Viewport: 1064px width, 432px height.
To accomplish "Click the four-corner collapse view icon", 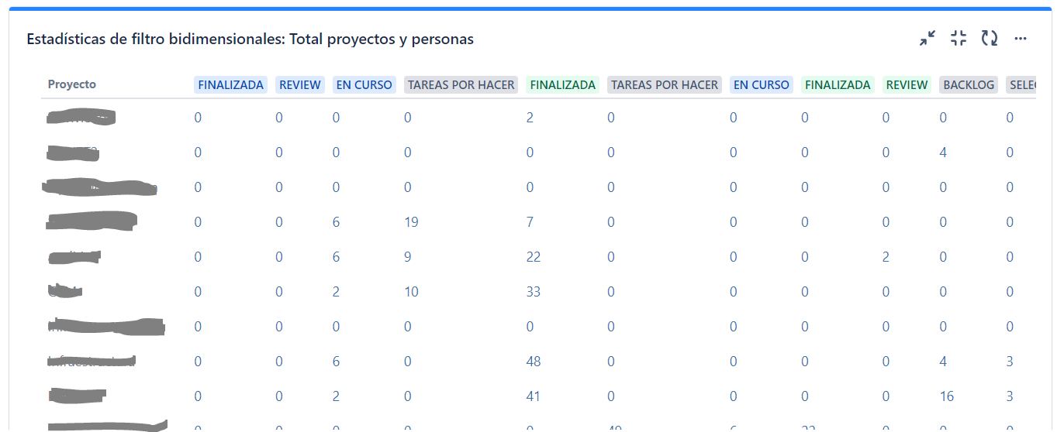I will [959, 39].
